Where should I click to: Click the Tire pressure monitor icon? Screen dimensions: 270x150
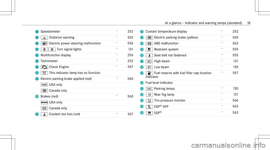click(x=149, y=100)
